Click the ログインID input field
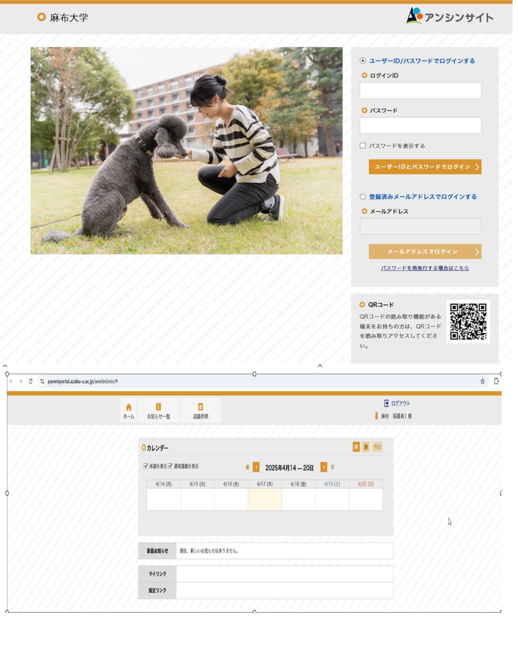The height and width of the screenshot is (646, 518). pyautogui.click(x=420, y=90)
